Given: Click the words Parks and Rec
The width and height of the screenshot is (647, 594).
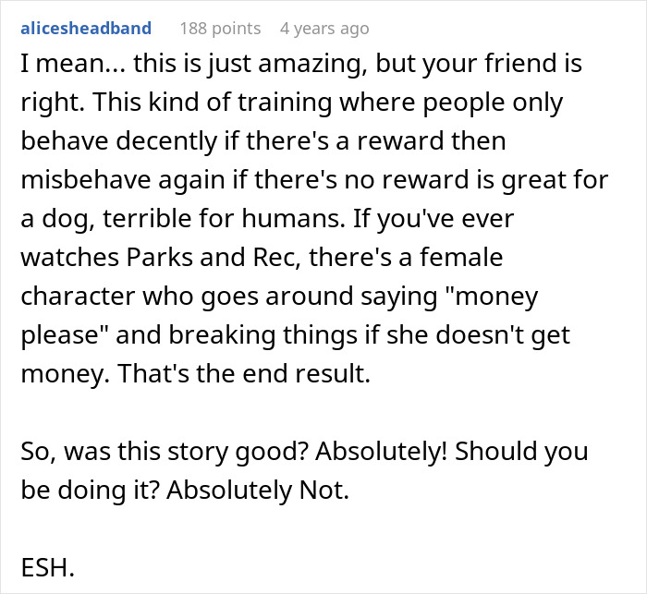Looking at the screenshot, I should point(214,257).
